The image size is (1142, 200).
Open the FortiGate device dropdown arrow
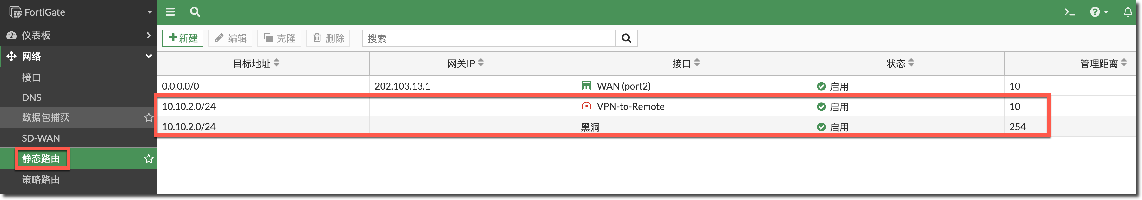tap(149, 12)
